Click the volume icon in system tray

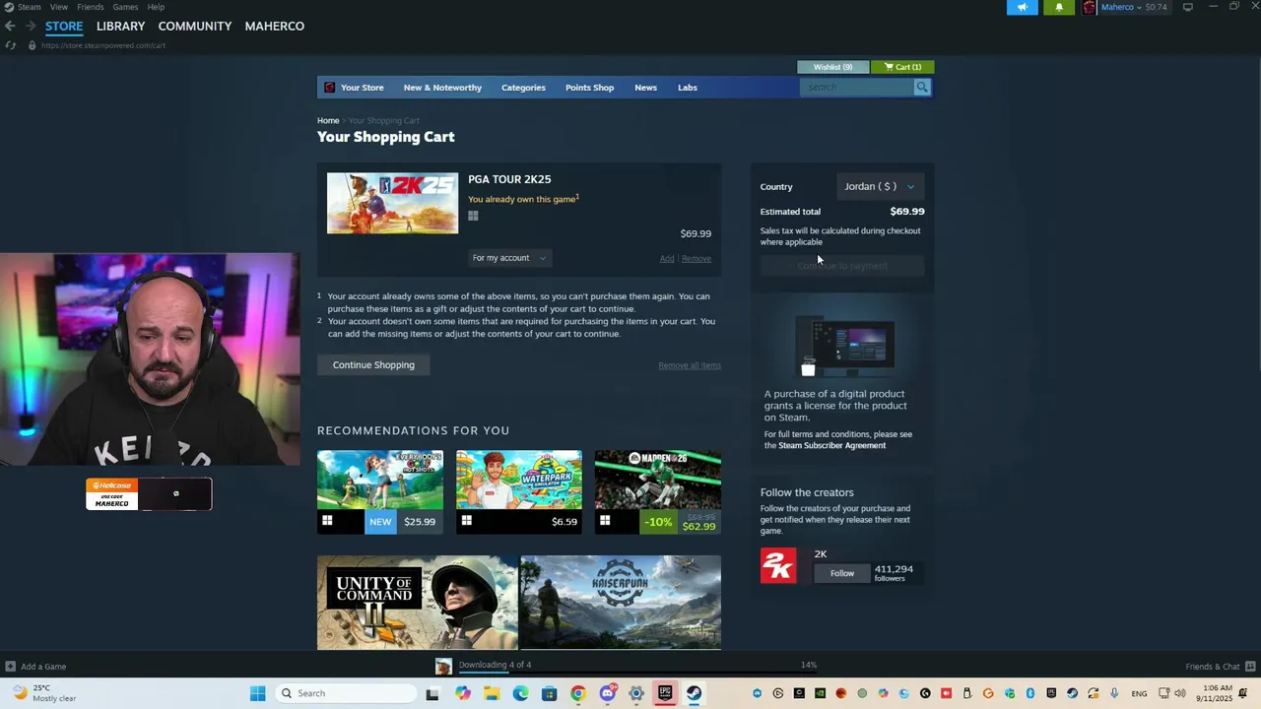(1179, 693)
